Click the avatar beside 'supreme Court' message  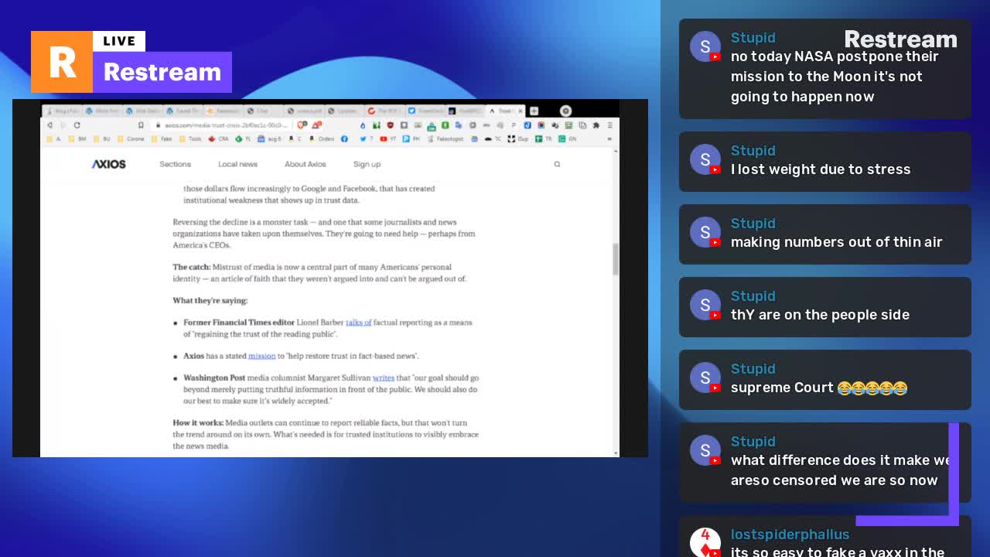click(705, 378)
